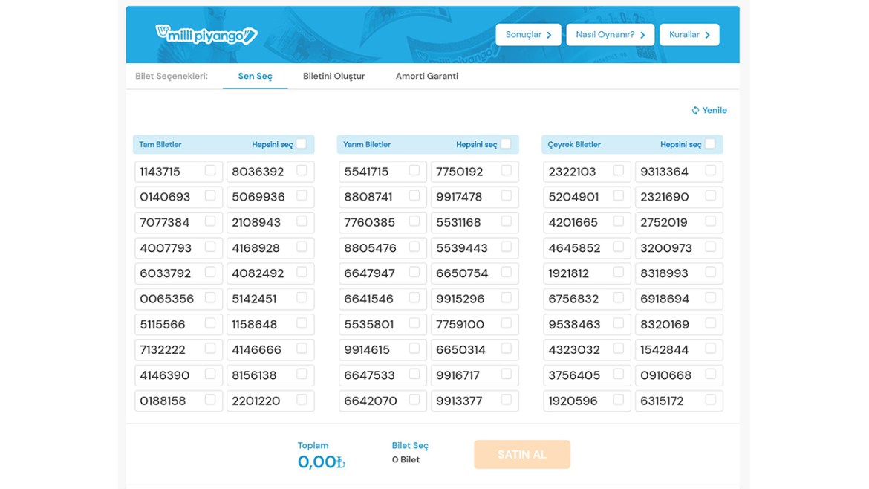Tick checkbox for ticket 4168928

302,247
